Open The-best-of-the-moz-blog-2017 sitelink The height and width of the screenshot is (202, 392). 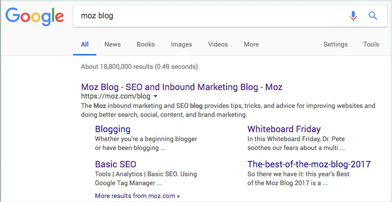pyautogui.click(x=309, y=164)
